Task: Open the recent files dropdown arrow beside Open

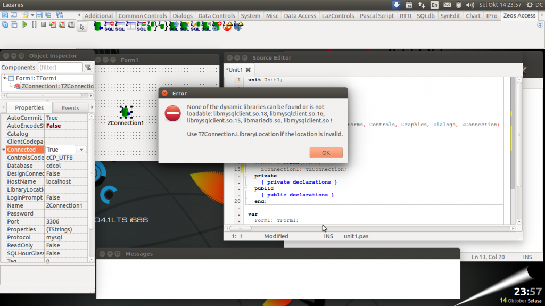Action: tap(32, 15)
